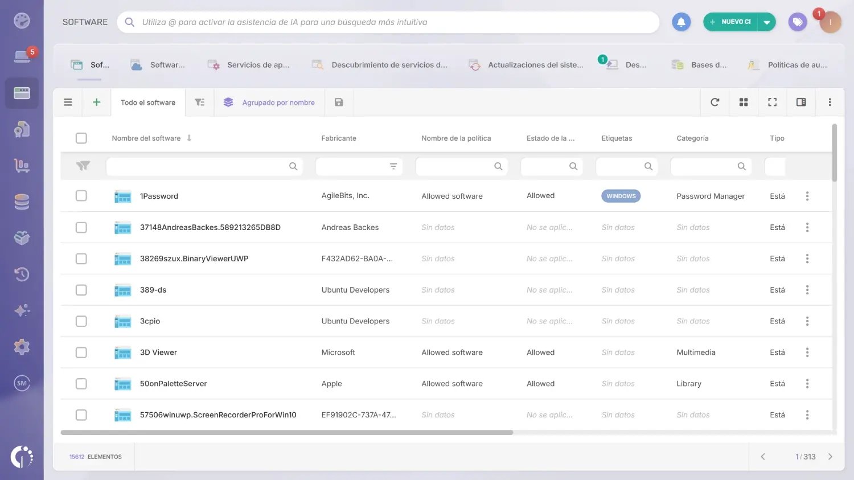Image resolution: width=854 pixels, height=480 pixels.
Task: Click the horizontal scrollbar of table
Action: pos(286,433)
